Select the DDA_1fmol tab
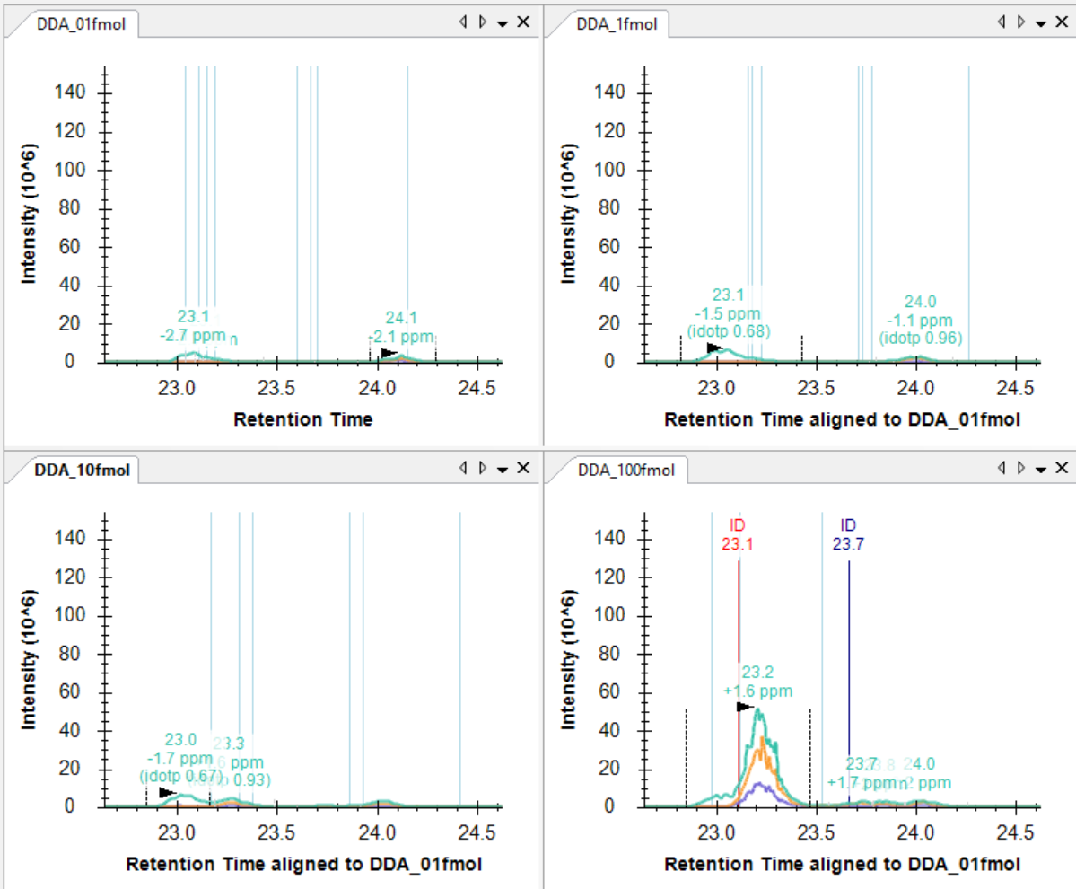The image size is (1076, 889). tap(616, 23)
